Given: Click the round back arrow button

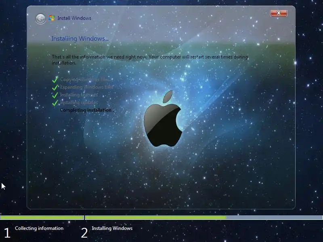Looking at the screenshot, I should click(40, 19).
